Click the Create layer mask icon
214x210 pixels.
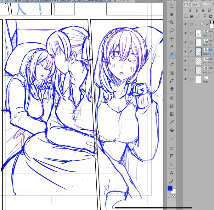point(211,16)
